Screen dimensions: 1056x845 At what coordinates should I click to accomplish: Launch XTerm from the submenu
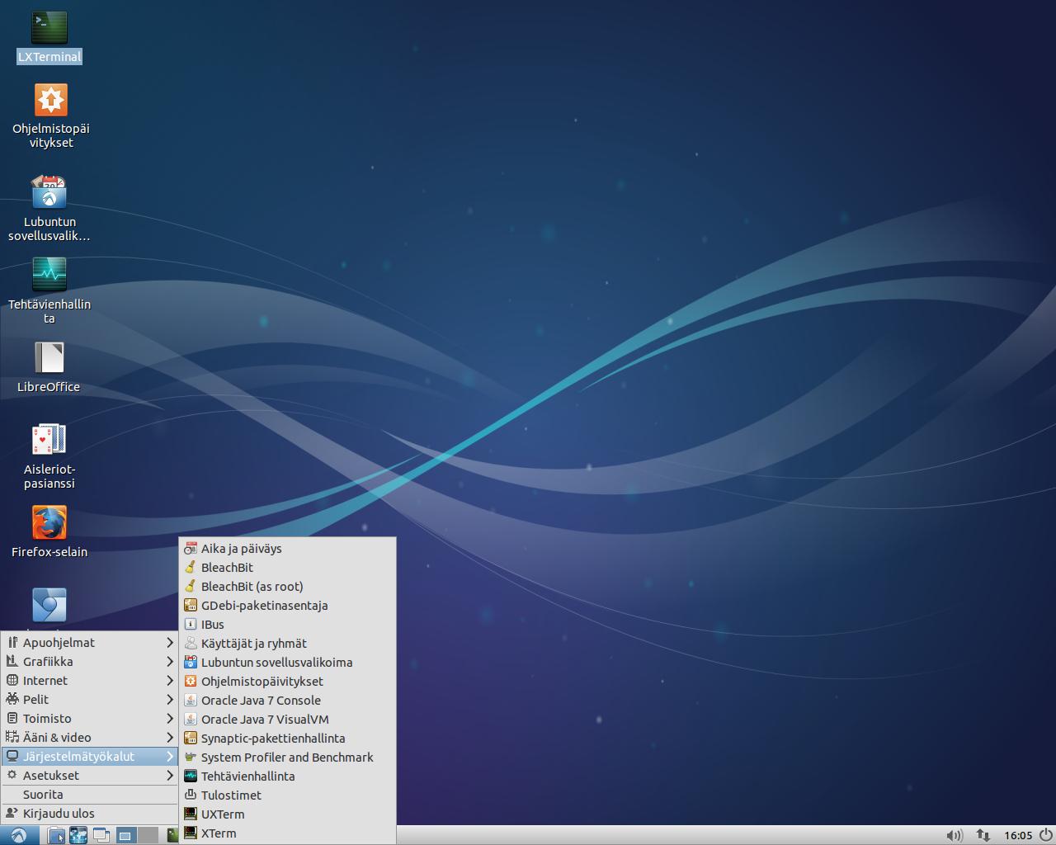coord(288,833)
